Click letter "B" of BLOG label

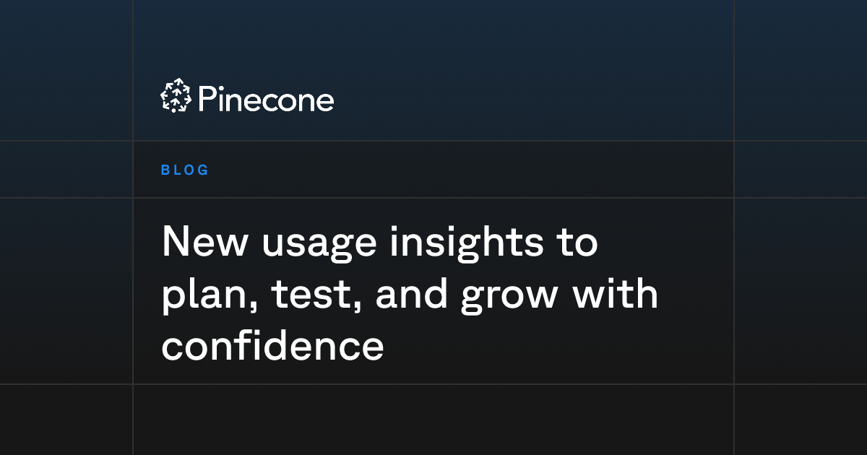coord(165,170)
